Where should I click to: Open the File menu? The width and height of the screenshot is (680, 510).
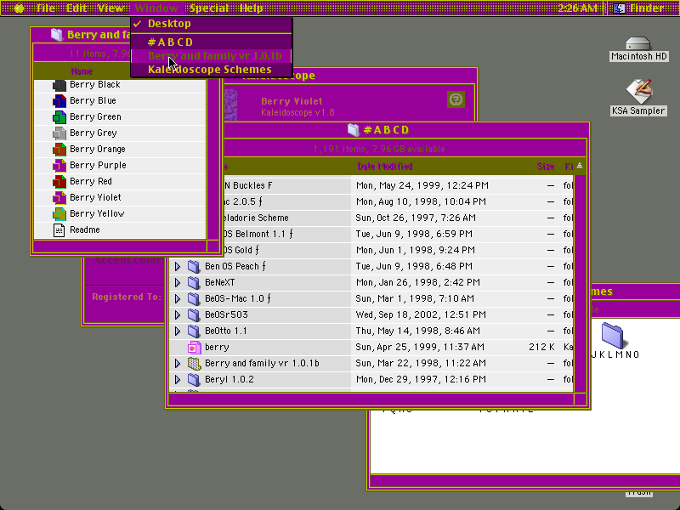coord(46,8)
